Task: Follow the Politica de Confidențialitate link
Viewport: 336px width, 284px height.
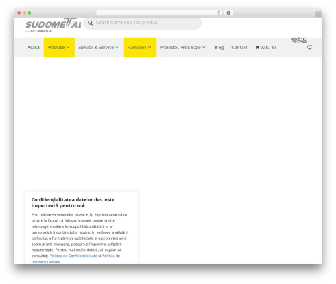Action: [x=73, y=256]
